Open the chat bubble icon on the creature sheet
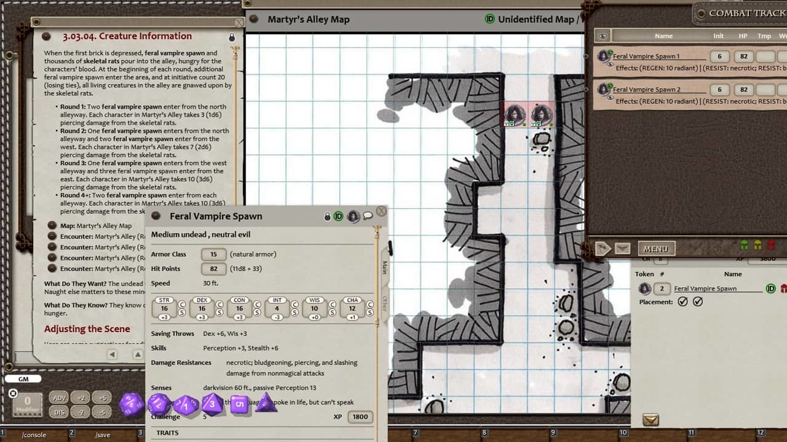This screenshot has height=442, width=787. click(366, 217)
